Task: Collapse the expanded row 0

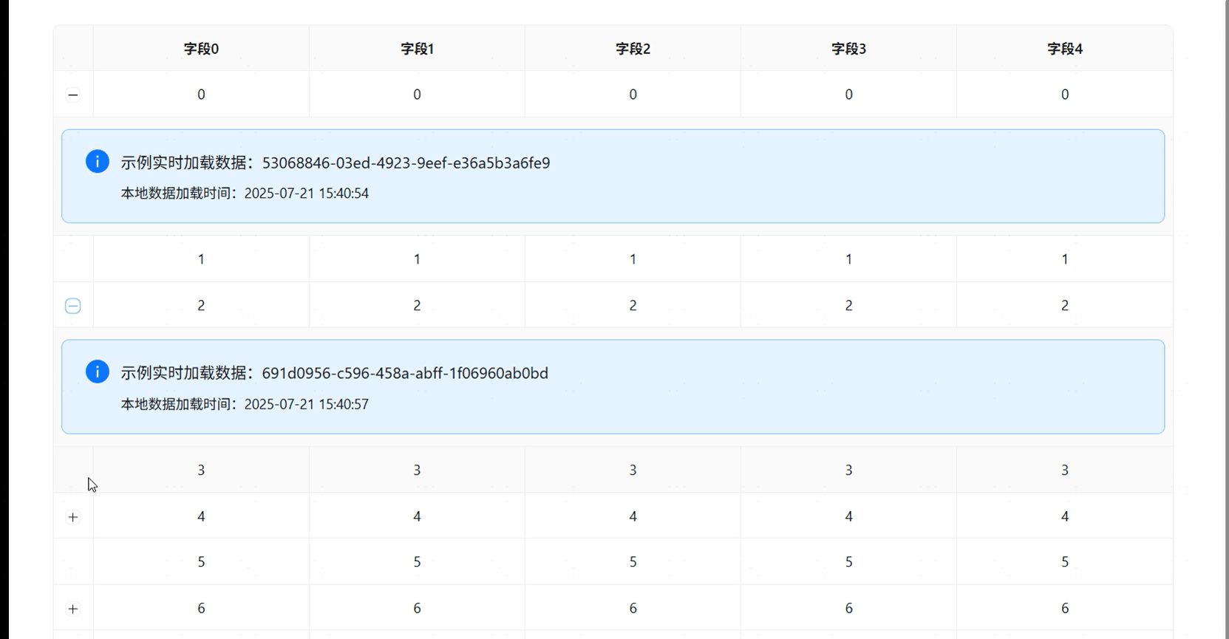Action: [73, 95]
